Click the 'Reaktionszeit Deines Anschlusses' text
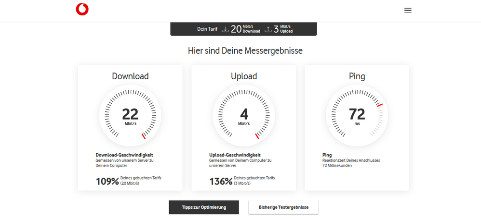 point(351,160)
